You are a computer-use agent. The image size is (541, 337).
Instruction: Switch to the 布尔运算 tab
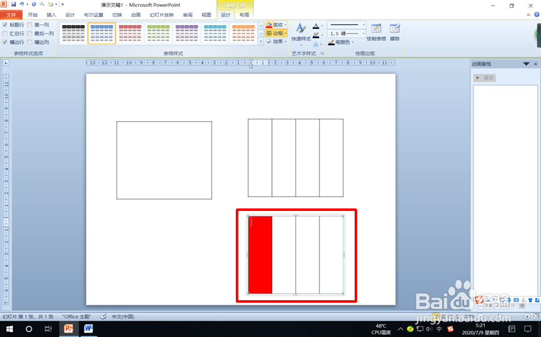coord(93,15)
